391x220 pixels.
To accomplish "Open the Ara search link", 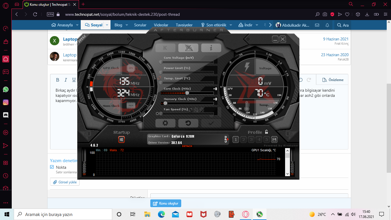I will coord(343,25).
